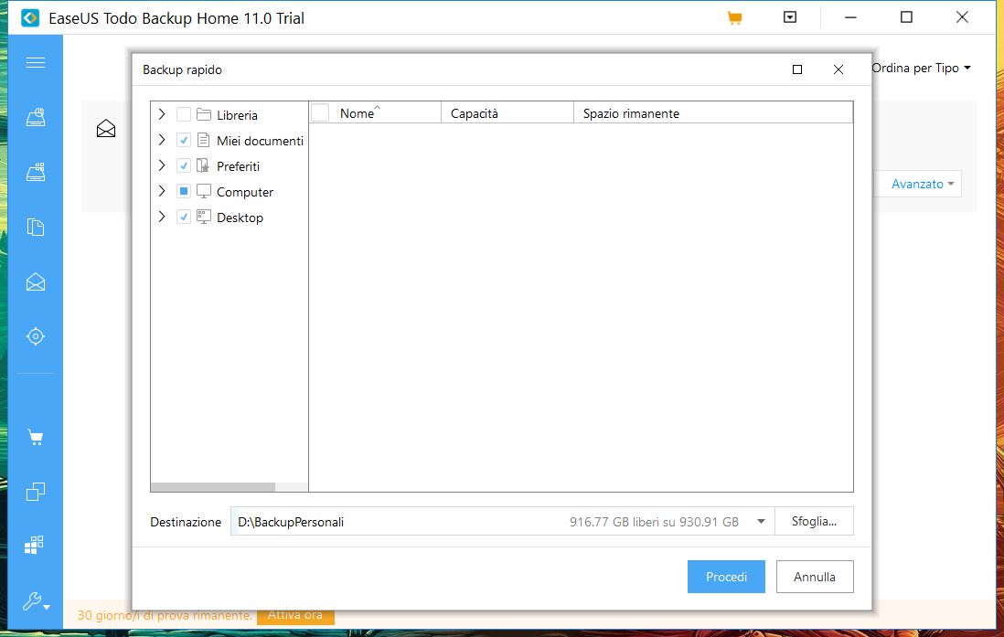Image resolution: width=1004 pixels, height=637 pixels.
Task: Click the "30 giorno/i di prova rimanente" text
Action: 165,615
